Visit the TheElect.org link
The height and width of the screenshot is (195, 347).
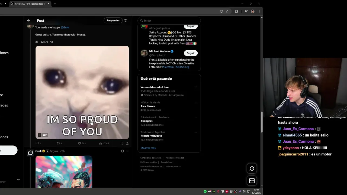tap(182, 67)
